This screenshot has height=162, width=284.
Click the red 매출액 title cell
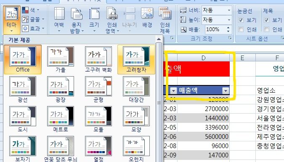pyautogui.click(x=196, y=69)
